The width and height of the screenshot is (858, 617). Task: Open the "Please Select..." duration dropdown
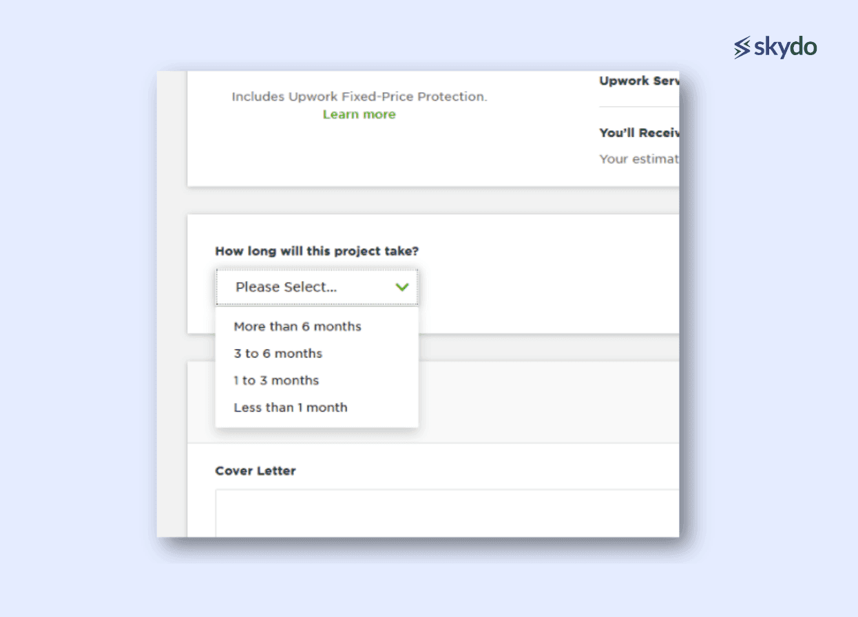tap(316, 287)
